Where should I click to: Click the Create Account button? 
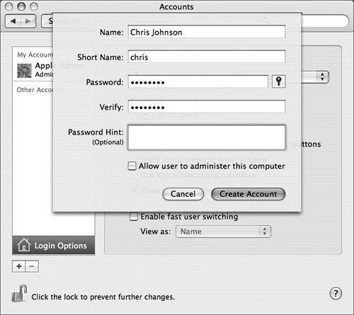coord(249,194)
